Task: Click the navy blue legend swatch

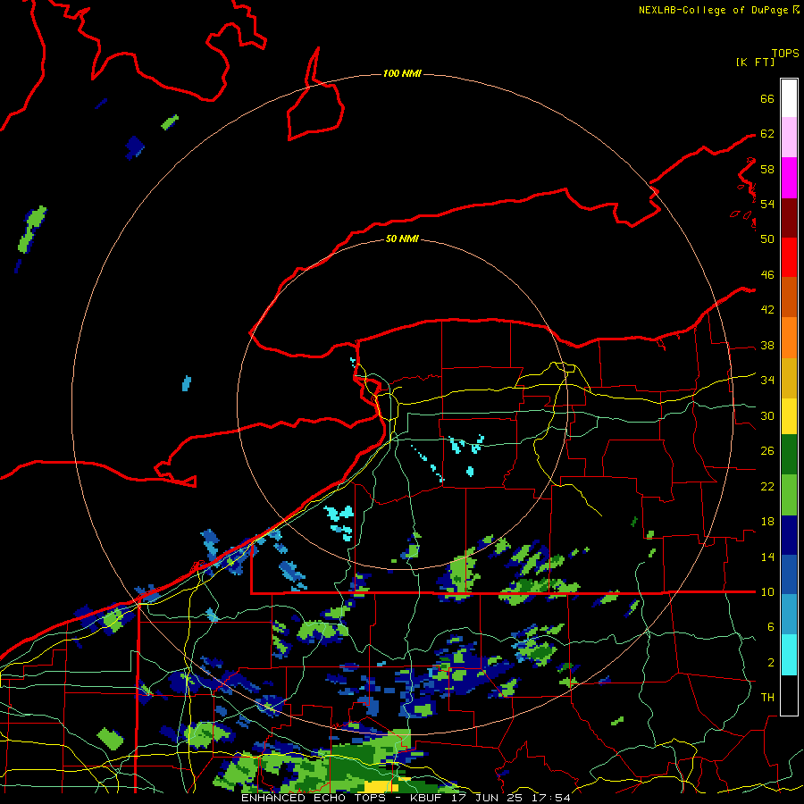Action: pos(789,535)
